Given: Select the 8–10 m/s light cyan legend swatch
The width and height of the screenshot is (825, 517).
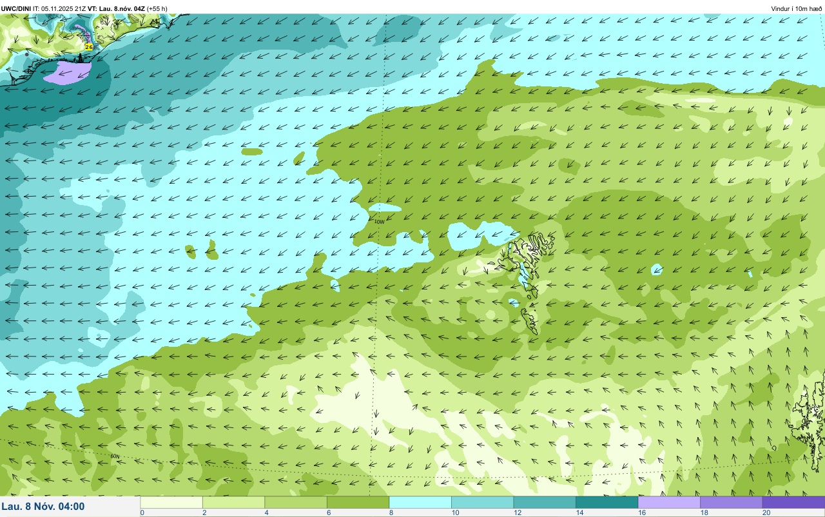Looking at the screenshot, I should point(420,502).
